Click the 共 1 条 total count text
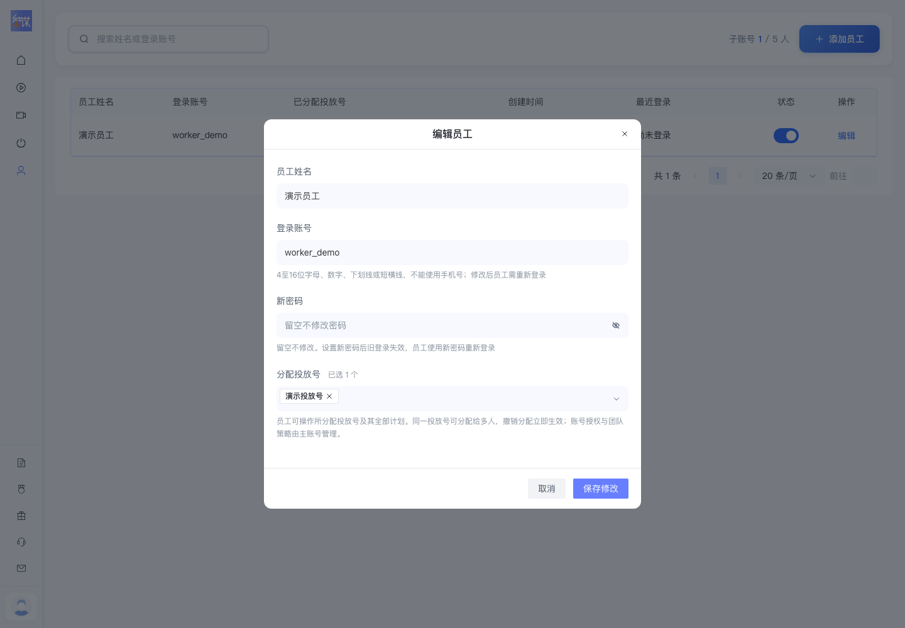The width and height of the screenshot is (905, 628). 667,176
